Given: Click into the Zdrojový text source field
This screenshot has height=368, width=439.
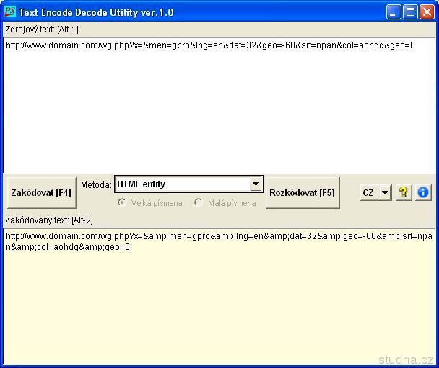Looking at the screenshot, I should point(219,104).
